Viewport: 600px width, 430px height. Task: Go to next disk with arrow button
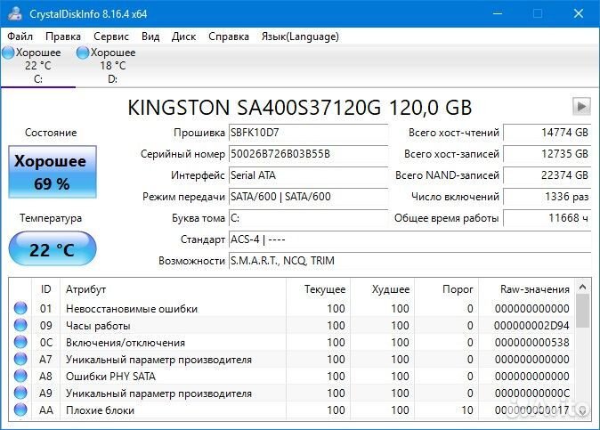coord(581,106)
